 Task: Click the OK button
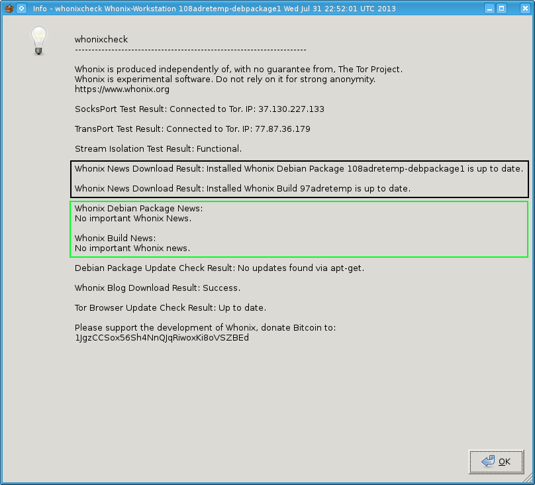(x=496, y=462)
